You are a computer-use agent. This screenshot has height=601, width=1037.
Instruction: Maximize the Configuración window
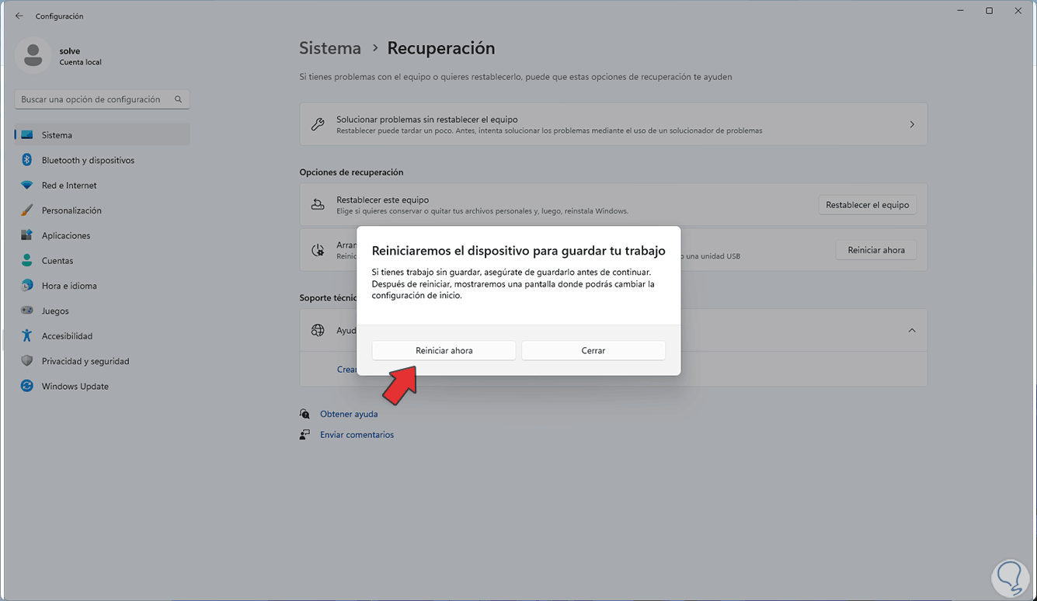coord(989,11)
